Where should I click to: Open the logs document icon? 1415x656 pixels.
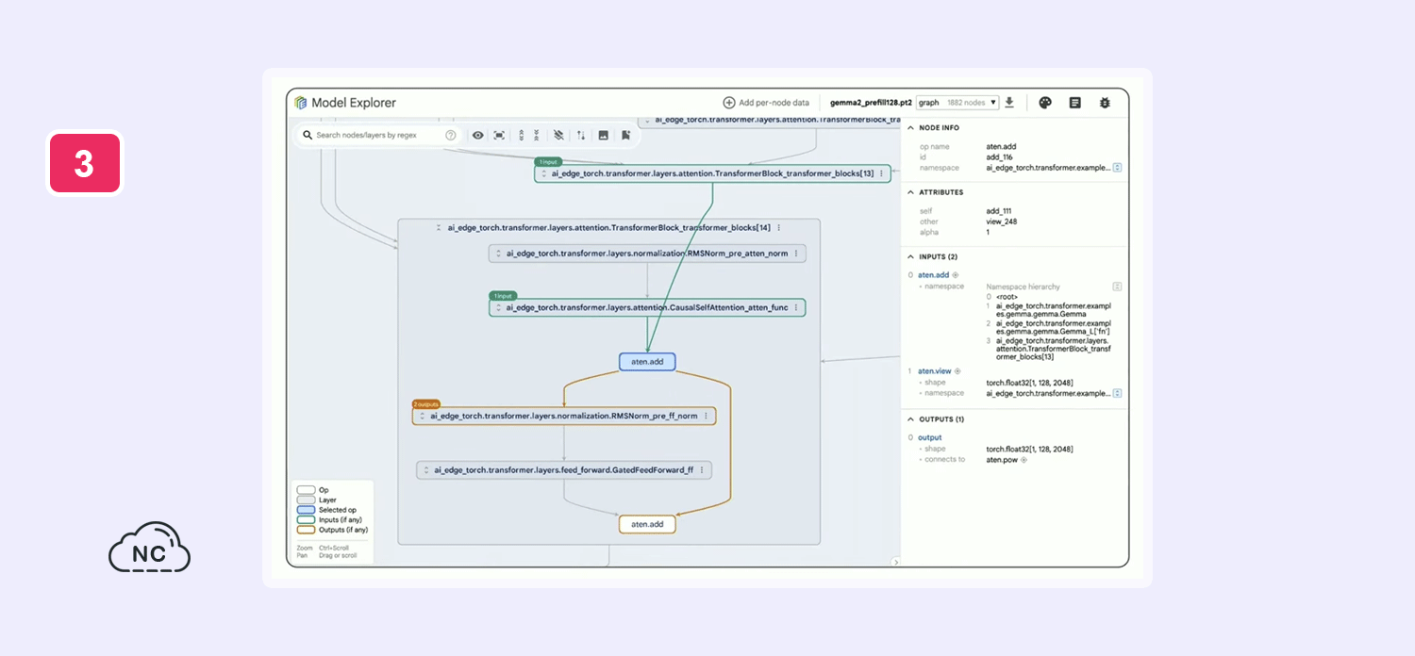click(1074, 103)
